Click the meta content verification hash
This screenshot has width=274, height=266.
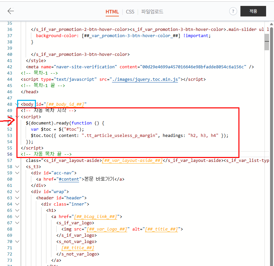click(193, 67)
